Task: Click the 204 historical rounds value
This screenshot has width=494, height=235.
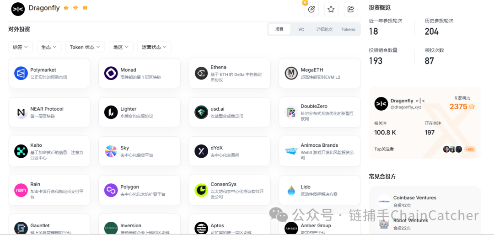Action: click(431, 32)
